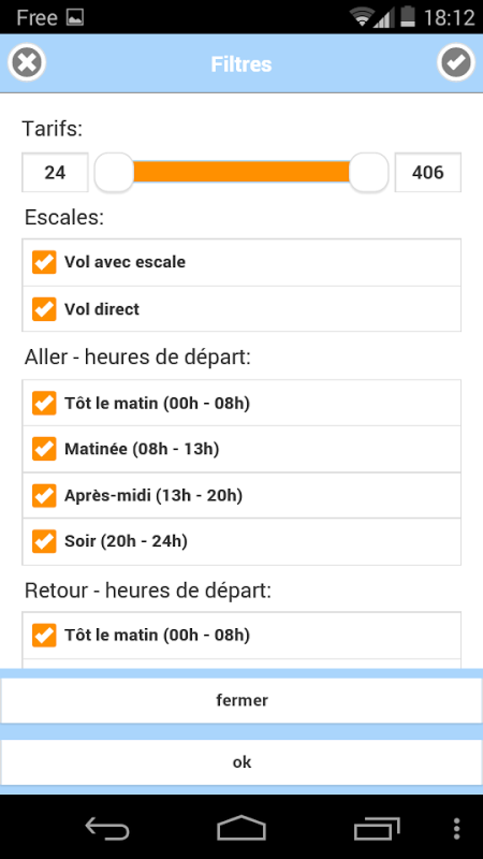Tap the image notification icon in status bar

pos(75,18)
